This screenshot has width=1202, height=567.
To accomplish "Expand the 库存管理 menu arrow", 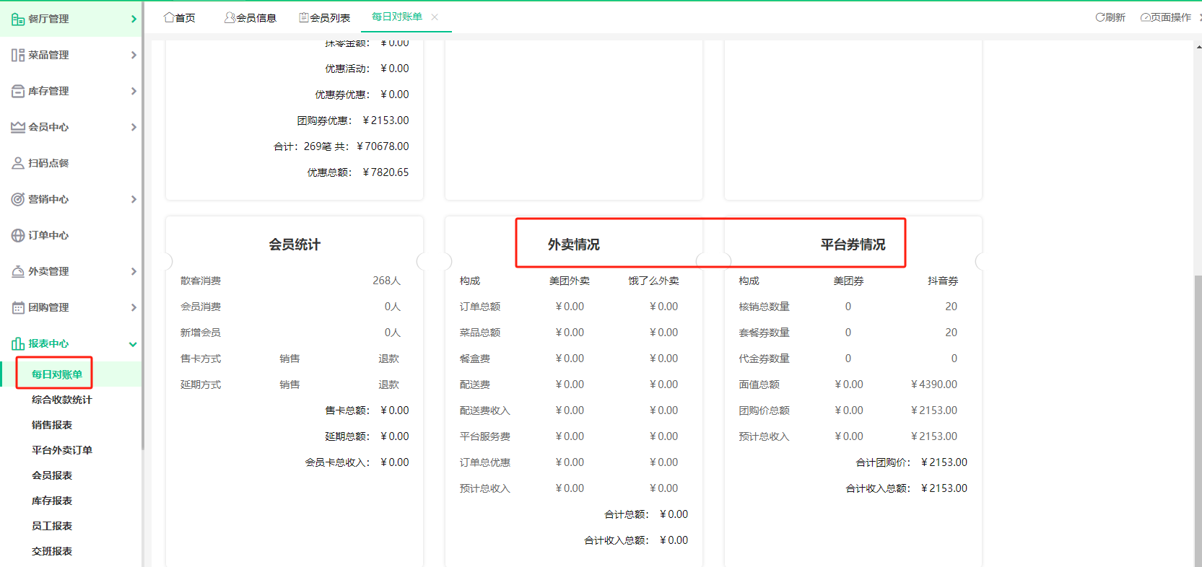I will coord(134,91).
